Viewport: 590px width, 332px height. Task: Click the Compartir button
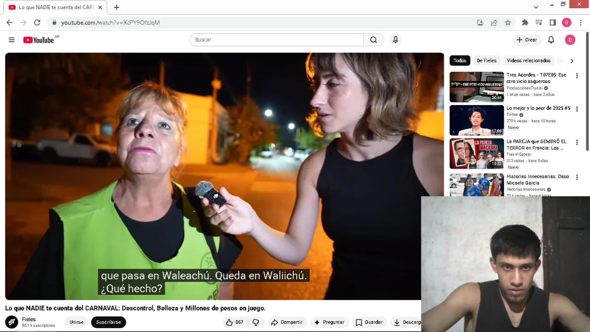(287, 322)
